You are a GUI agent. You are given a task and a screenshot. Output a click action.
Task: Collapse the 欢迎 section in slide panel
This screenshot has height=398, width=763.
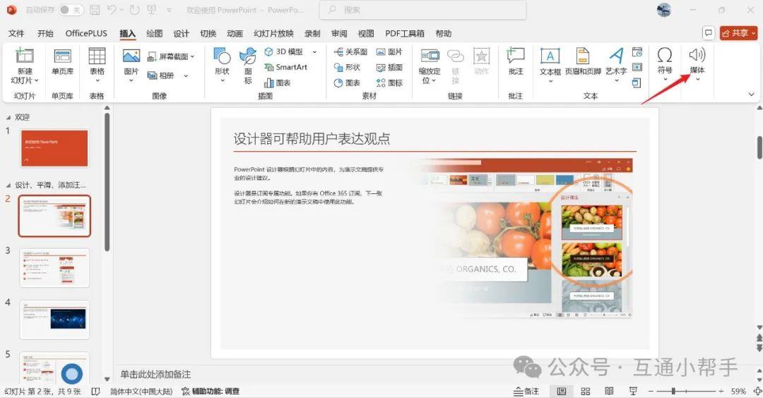(8, 118)
